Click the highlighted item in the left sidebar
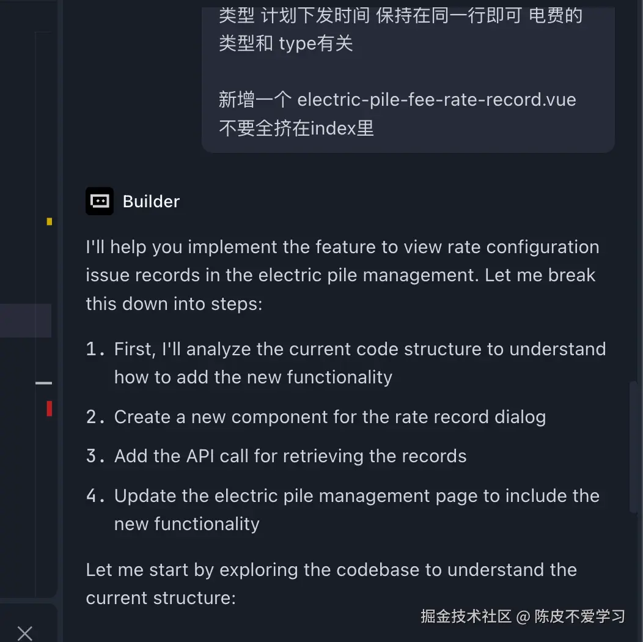The width and height of the screenshot is (643, 642). point(25,320)
